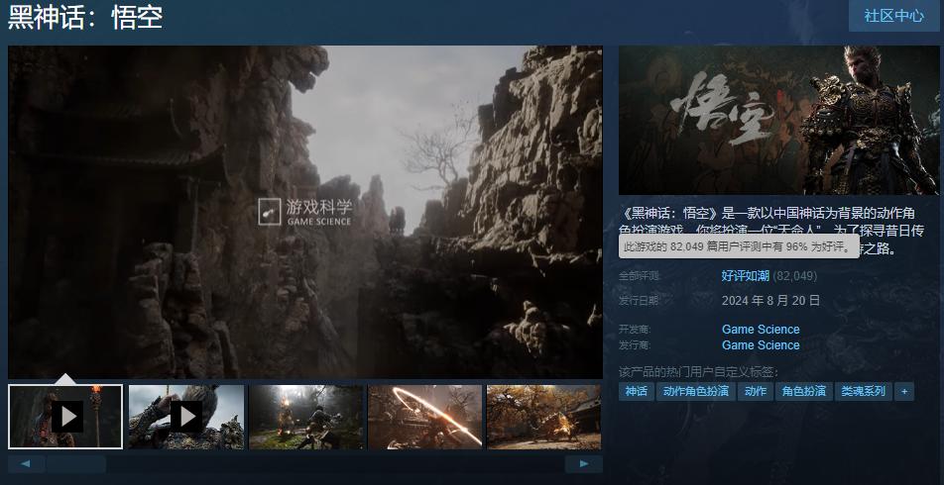
Task: Click the right arrow of thumbnail strip
Action: coord(584,464)
